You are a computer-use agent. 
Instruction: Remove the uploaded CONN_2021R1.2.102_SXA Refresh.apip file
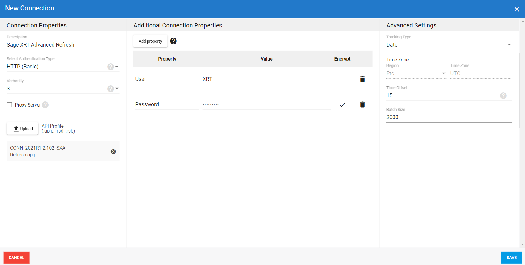[x=113, y=152]
